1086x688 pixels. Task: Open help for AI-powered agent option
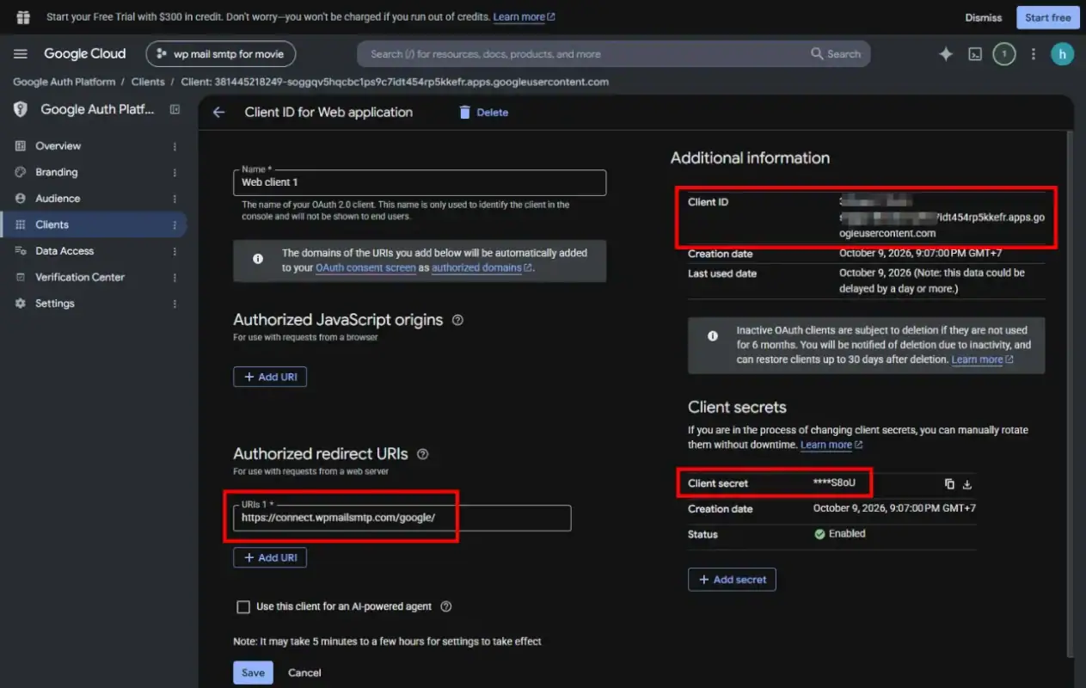point(445,606)
